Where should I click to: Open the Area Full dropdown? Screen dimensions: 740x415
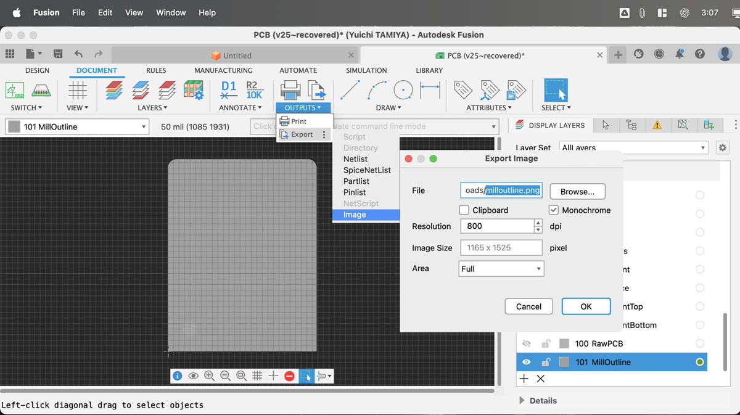coord(501,269)
